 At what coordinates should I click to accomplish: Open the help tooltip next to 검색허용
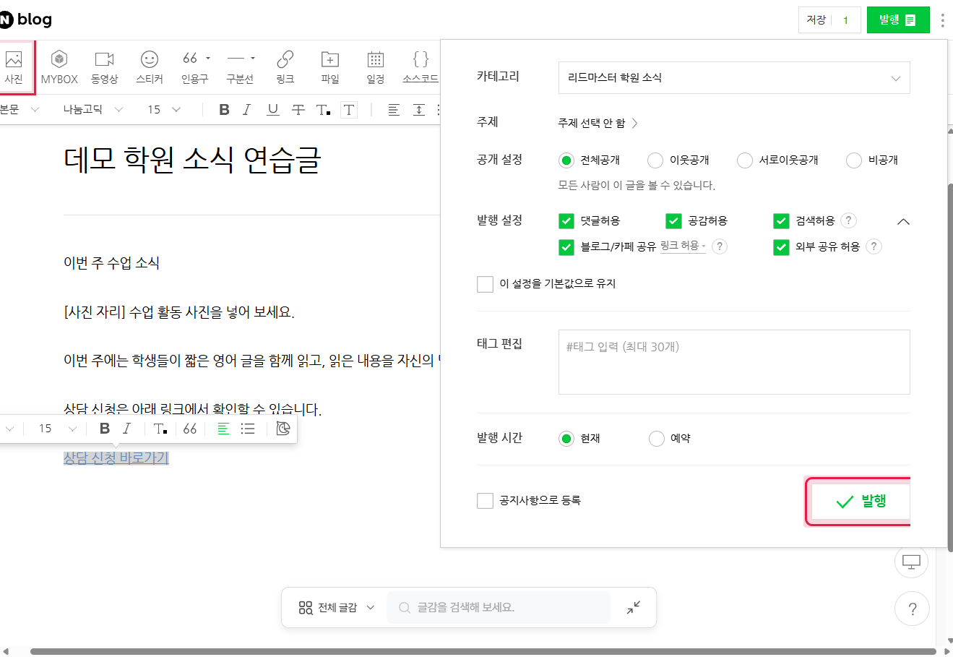[849, 220]
